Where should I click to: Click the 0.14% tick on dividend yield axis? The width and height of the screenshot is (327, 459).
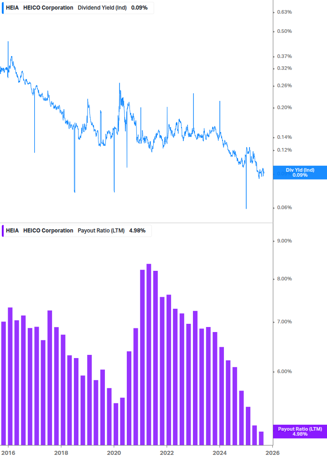click(284, 137)
